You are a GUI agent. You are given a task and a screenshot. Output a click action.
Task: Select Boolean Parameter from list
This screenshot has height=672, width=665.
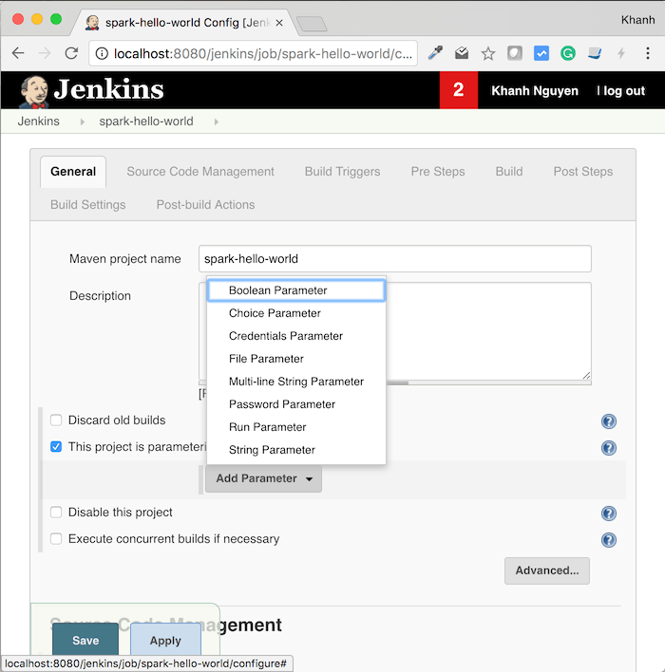pyautogui.click(x=296, y=290)
